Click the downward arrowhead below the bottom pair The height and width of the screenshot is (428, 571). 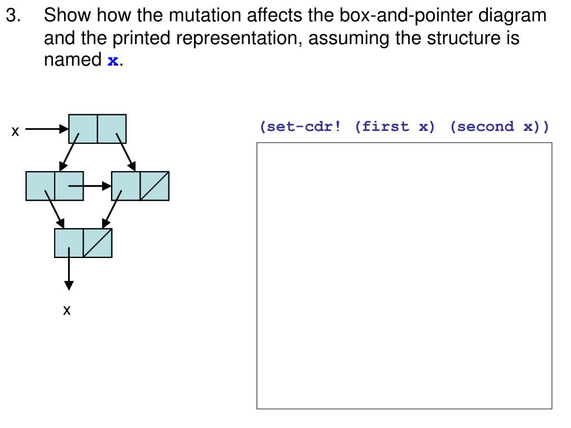click(x=69, y=285)
